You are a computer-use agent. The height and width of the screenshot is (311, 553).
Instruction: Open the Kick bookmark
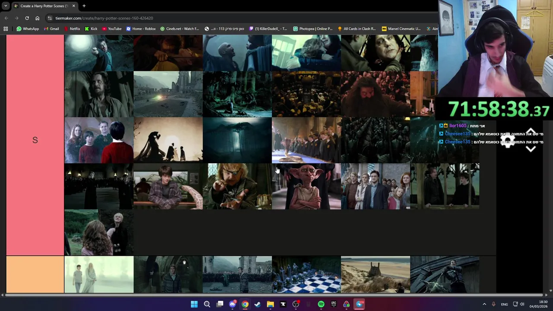pos(91,29)
